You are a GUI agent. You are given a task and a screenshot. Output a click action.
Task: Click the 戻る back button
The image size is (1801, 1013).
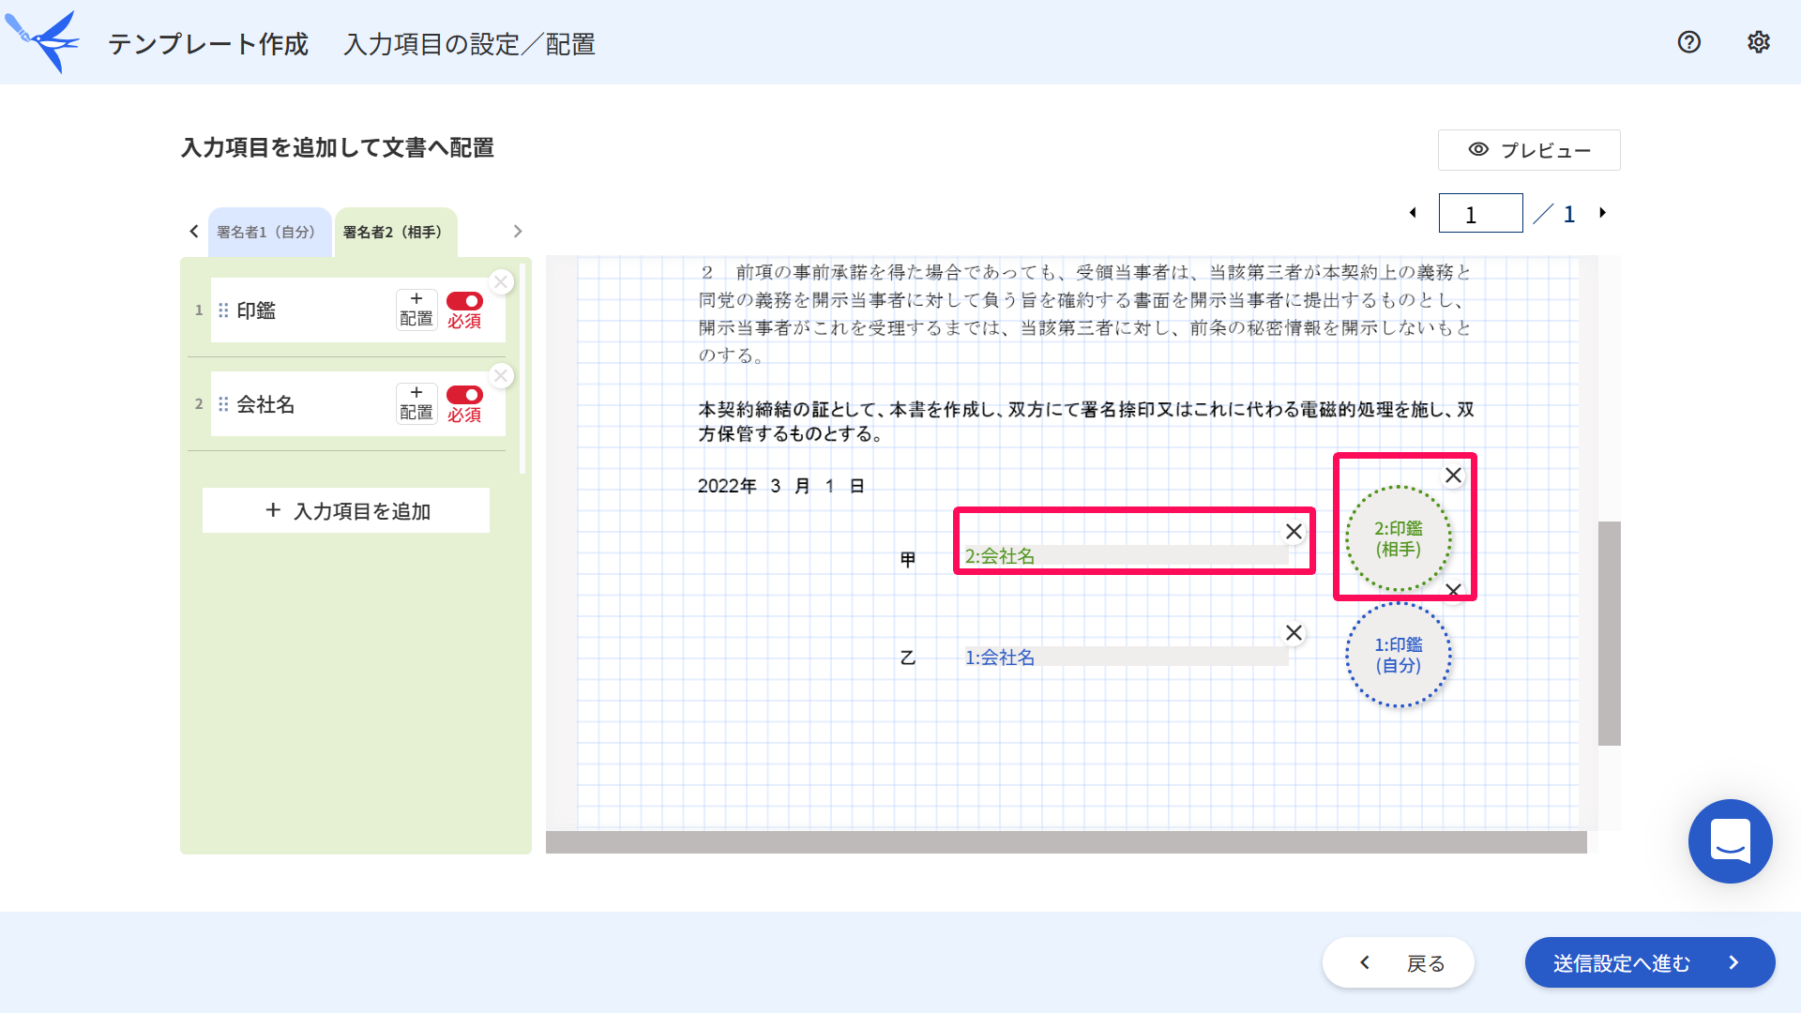coord(1398,962)
